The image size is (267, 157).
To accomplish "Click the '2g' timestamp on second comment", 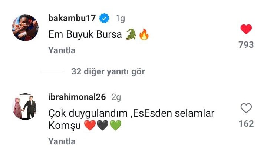I will 116,97.
